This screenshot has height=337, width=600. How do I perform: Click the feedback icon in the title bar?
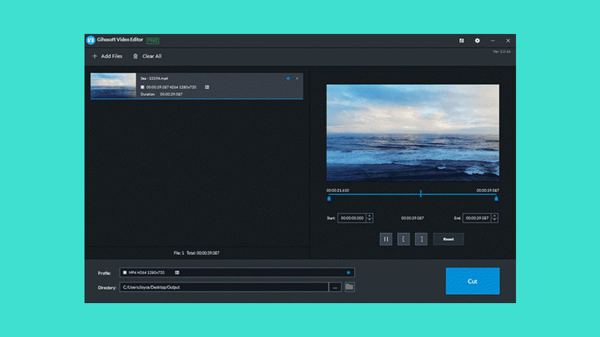pos(462,40)
